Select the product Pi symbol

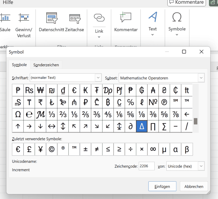(153, 126)
